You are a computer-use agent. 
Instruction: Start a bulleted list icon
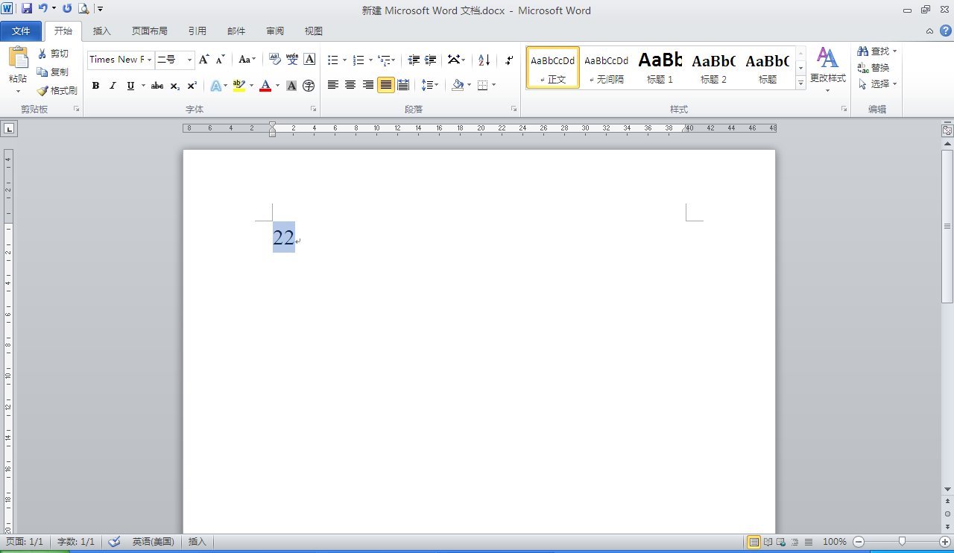[333, 60]
